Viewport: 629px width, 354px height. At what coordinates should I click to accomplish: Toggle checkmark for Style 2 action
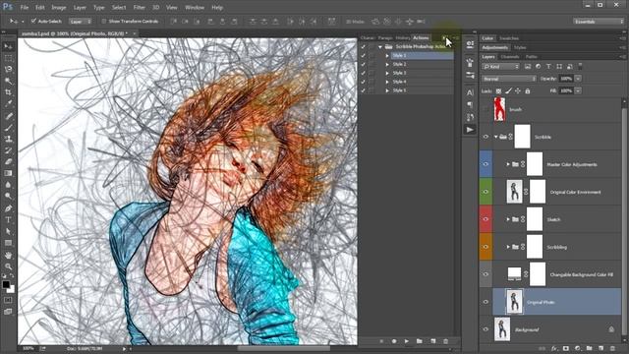click(363, 64)
